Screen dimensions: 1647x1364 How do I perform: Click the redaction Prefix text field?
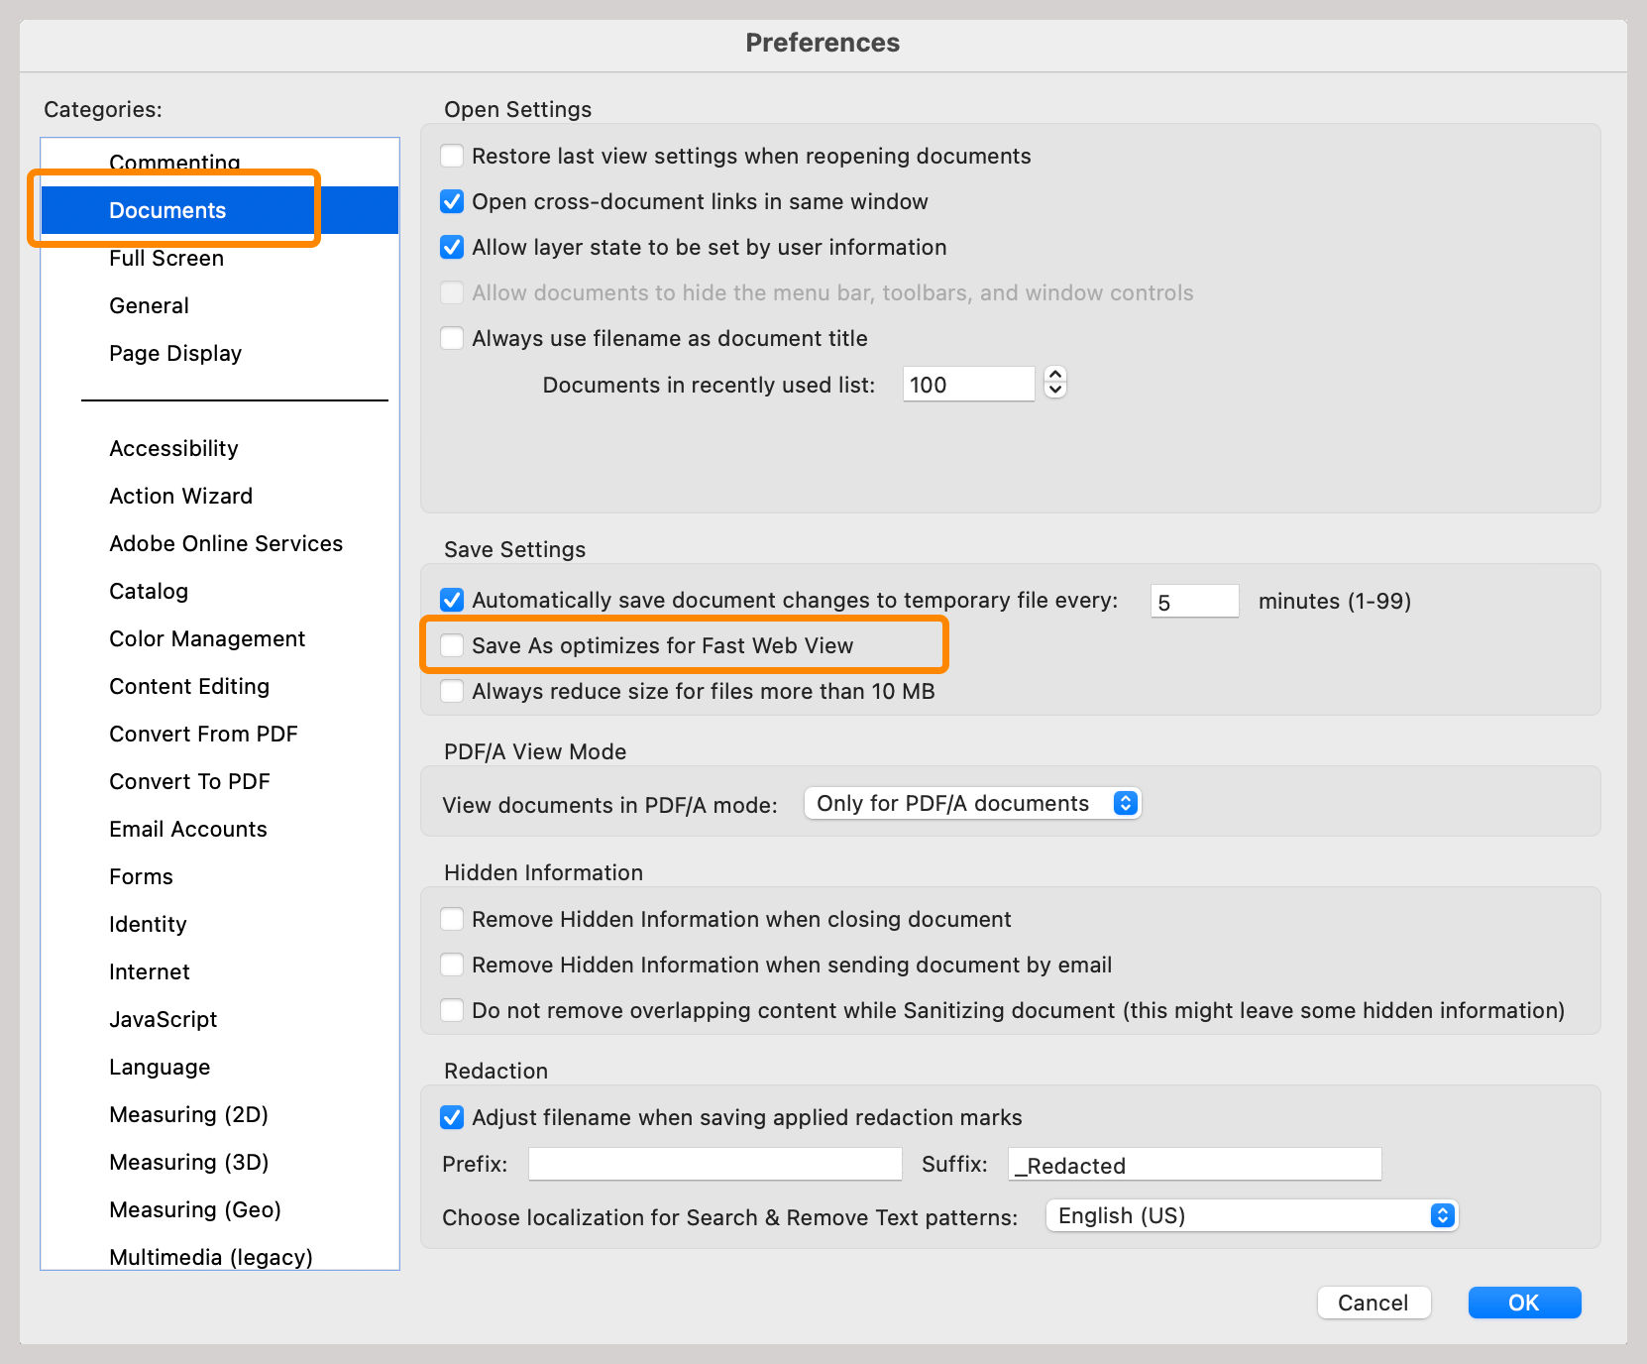[x=714, y=1164]
